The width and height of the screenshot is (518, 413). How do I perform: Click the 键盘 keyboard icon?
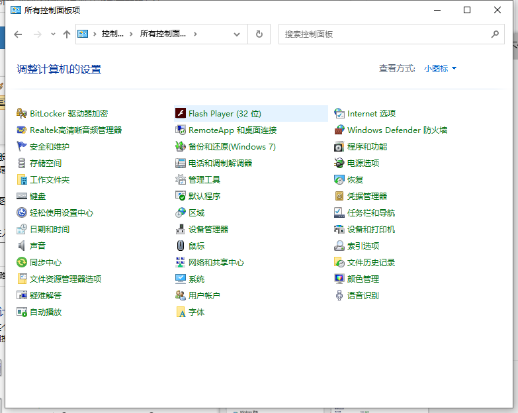click(x=22, y=197)
